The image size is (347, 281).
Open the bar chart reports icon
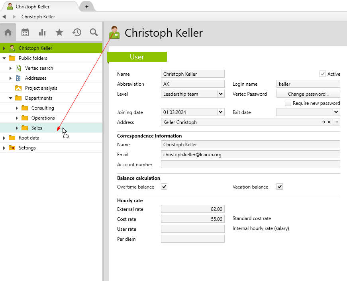(x=42, y=33)
